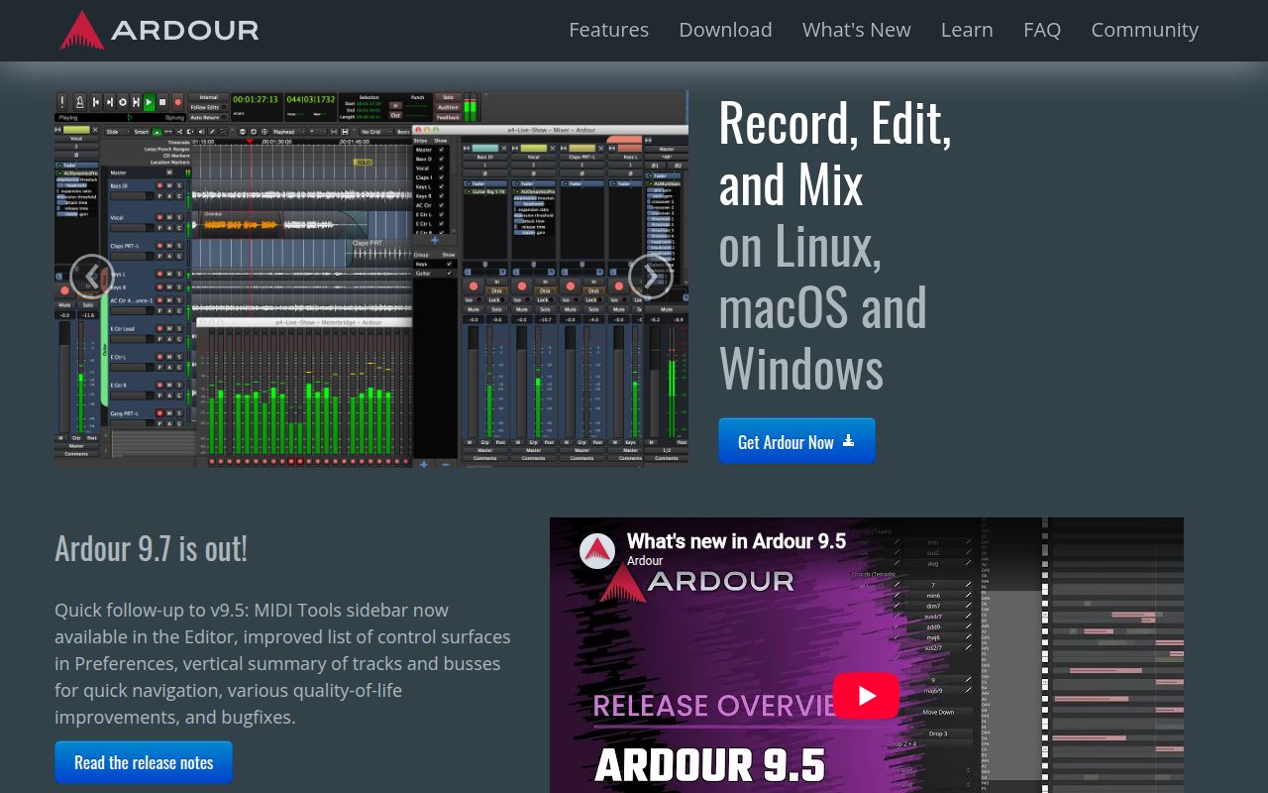Open the Features page
The height and width of the screenshot is (793, 1268).
coord(608,30)
